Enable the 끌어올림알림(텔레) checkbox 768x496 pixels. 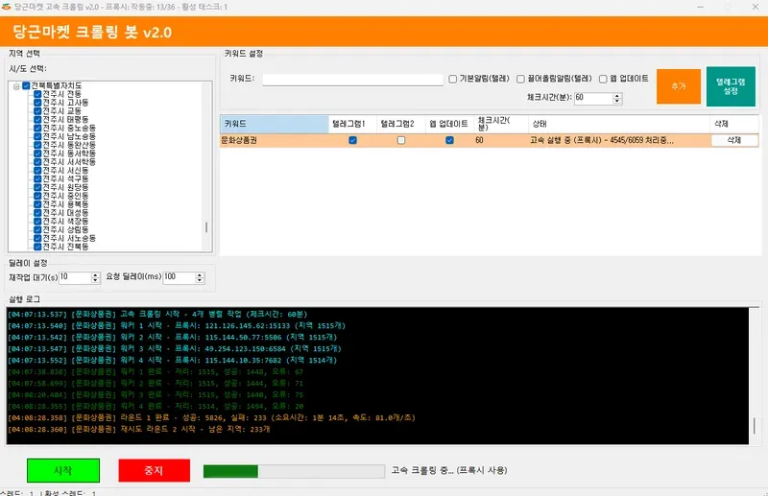coord(519,79)
